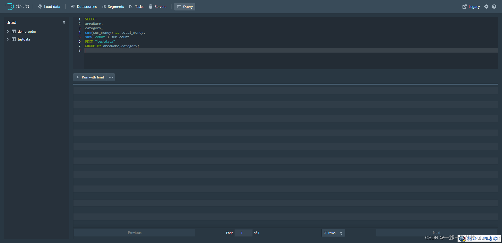Image resolution: width=502 pixels, height=243 pixels.
Task: Click the Query application icon
Action: (x=179, y=7)
